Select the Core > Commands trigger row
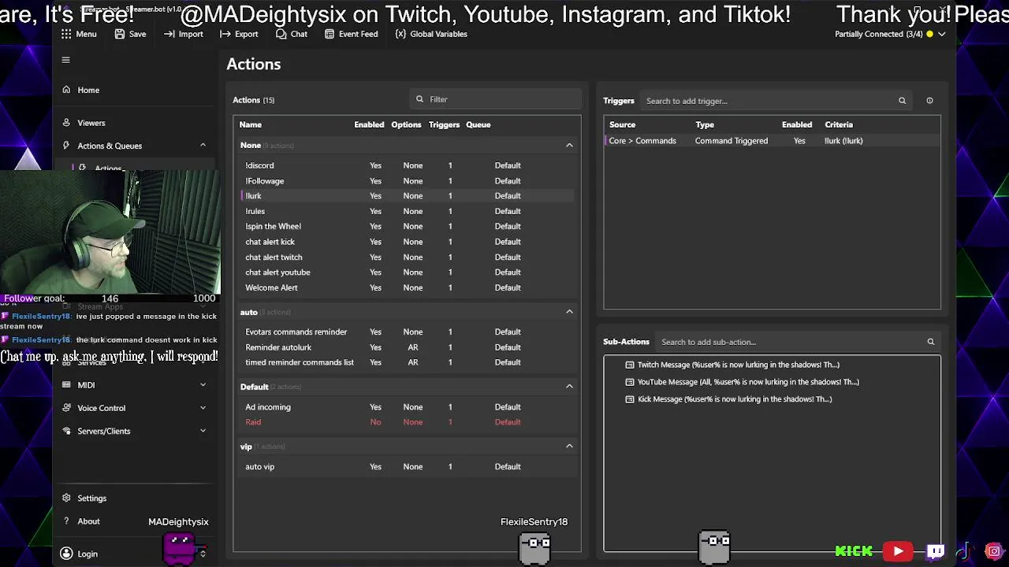The image size is (1009, 567). click(772, 141)
